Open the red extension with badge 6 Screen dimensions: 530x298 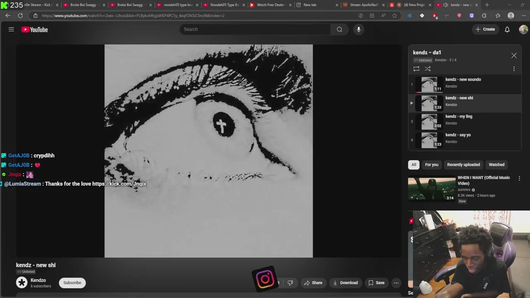click(434, 16)
